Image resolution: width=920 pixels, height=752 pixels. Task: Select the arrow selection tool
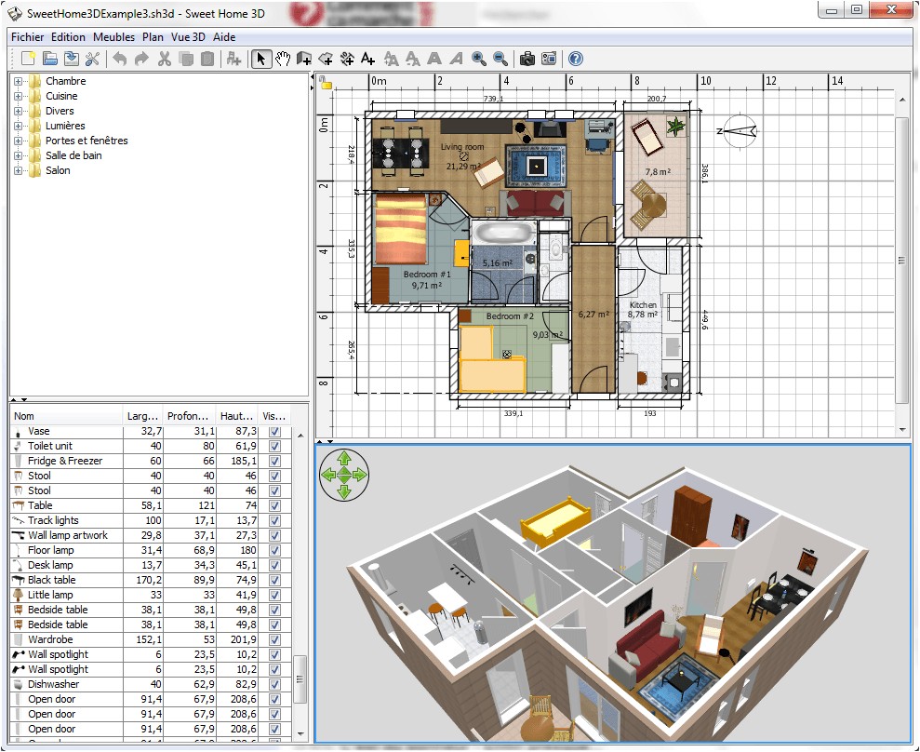pos(261,58)
